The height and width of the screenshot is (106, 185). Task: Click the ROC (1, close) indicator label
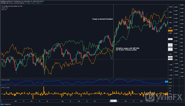pyautogui.click(x=5, y=88)
